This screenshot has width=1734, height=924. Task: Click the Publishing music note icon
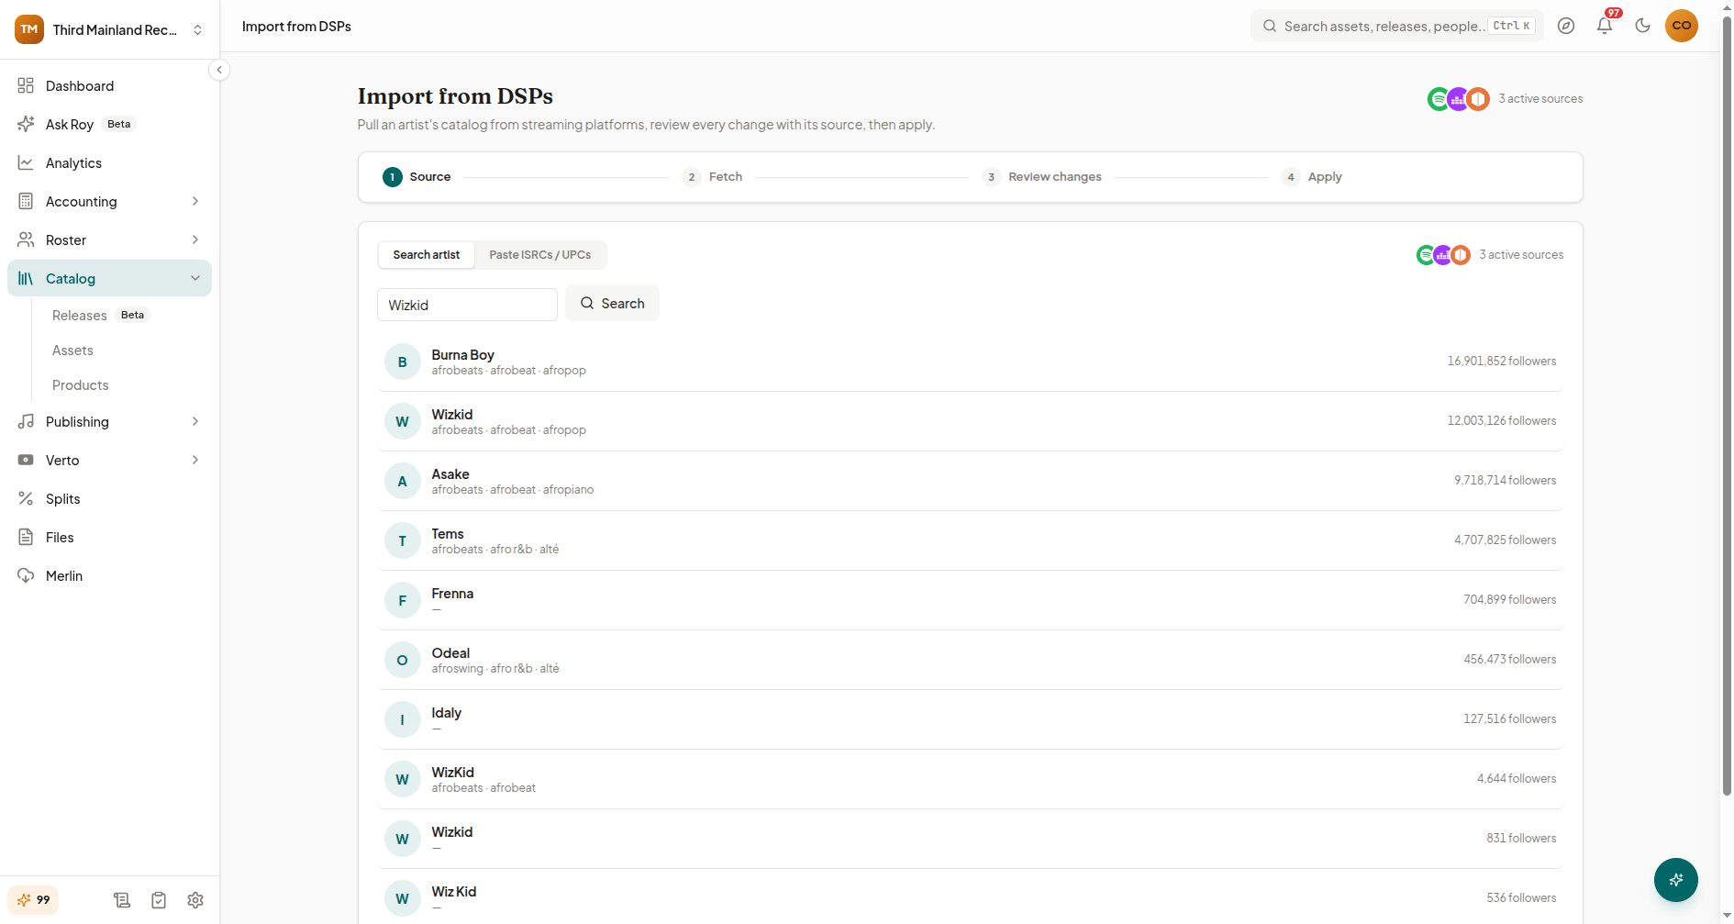(26, 421)
